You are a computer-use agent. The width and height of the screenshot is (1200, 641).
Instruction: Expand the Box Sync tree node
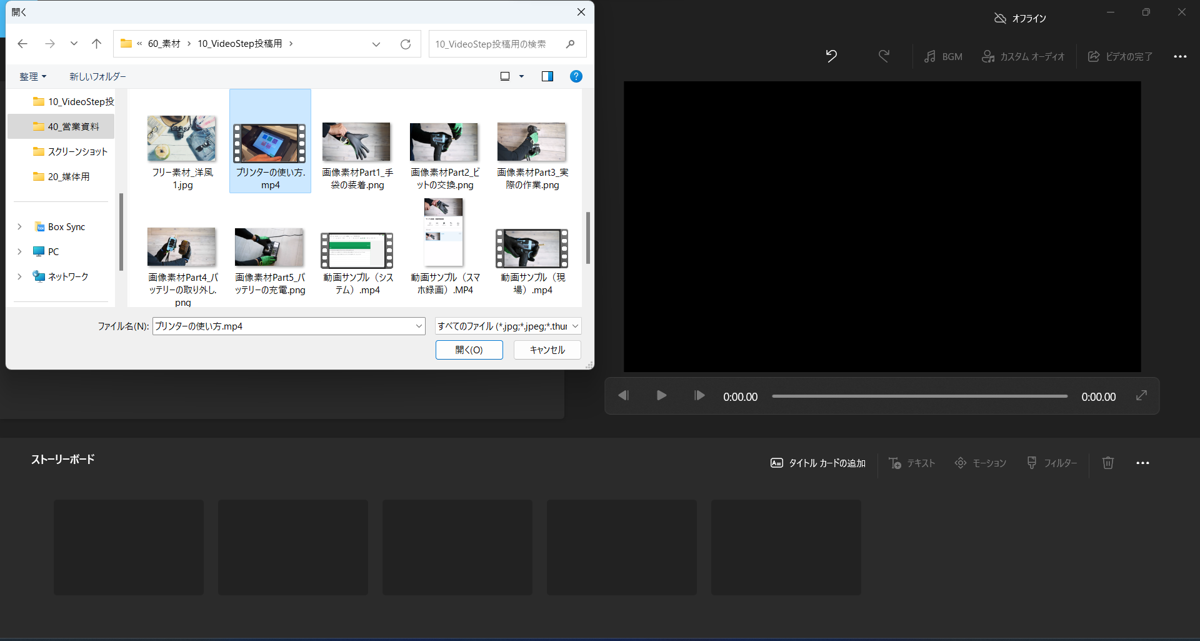(x=19, y=226)
